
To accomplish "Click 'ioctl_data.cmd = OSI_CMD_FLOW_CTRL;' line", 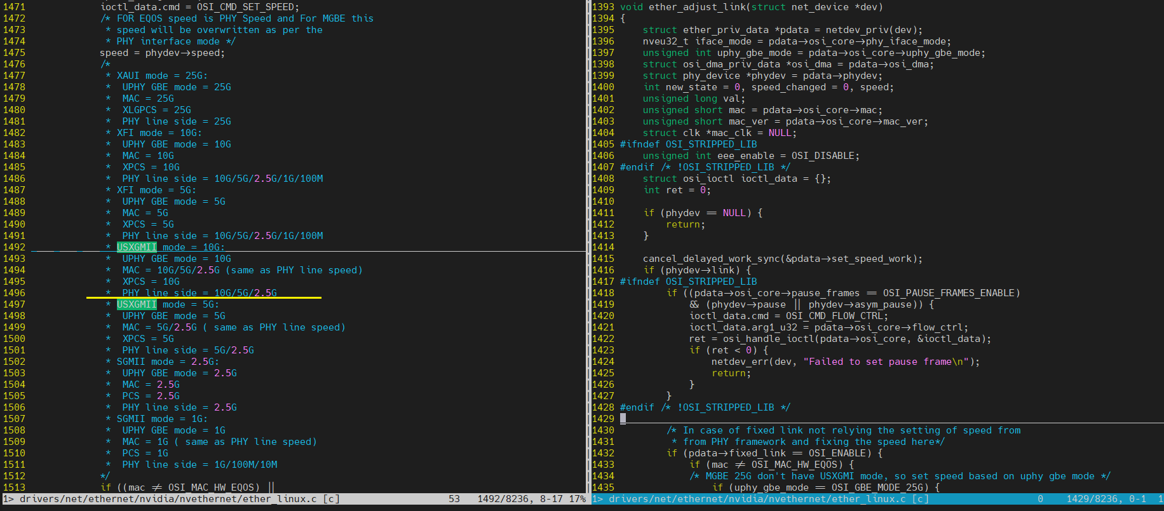I will tap(789, 316).
